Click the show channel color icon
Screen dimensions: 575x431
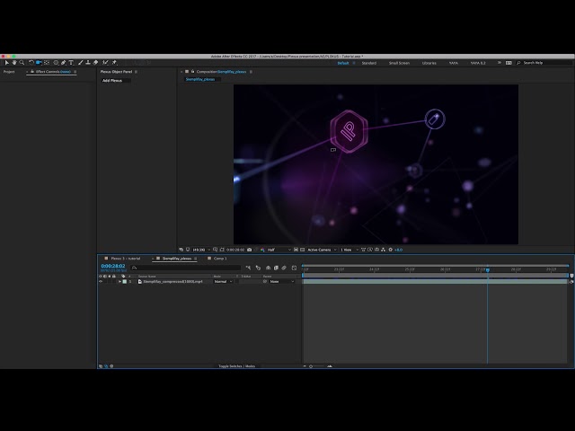(x=262, y=250)
